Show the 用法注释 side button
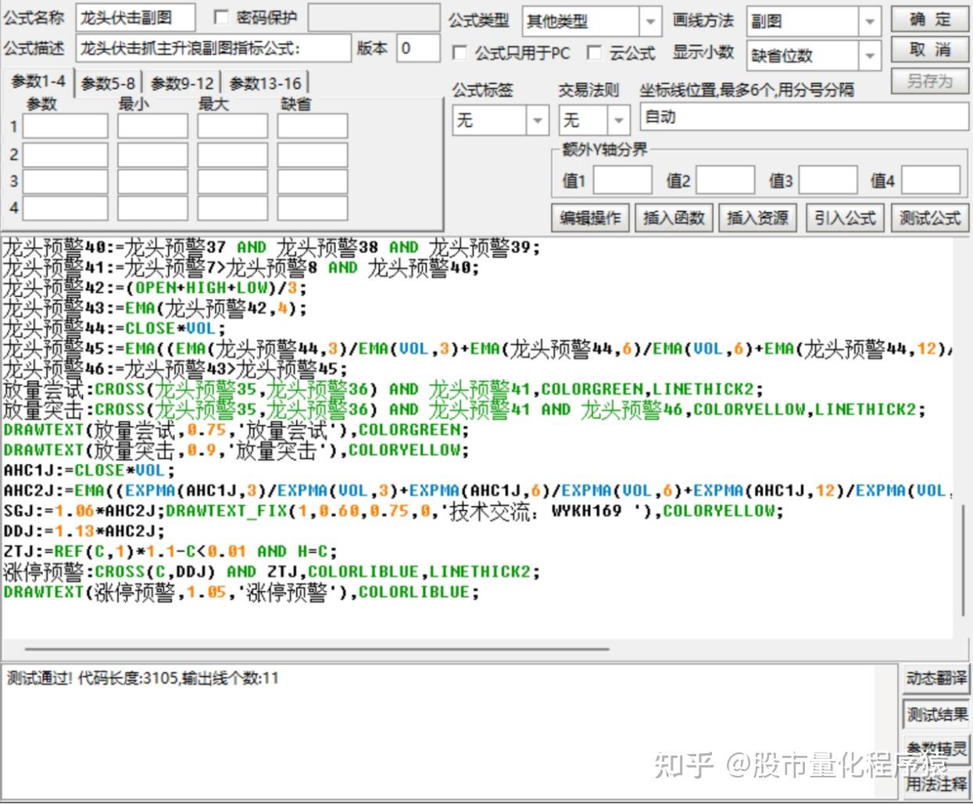The width and height of the screenshot is (973, 804). 936,783
